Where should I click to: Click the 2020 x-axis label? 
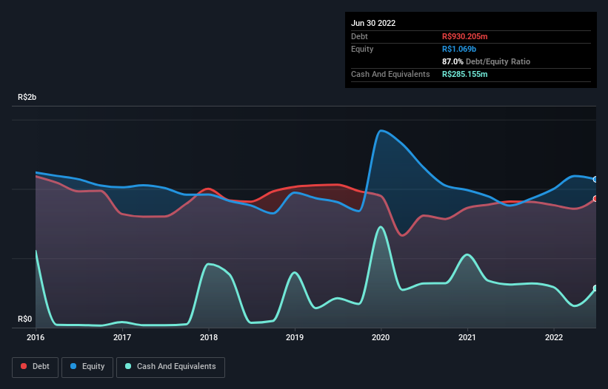381,337
